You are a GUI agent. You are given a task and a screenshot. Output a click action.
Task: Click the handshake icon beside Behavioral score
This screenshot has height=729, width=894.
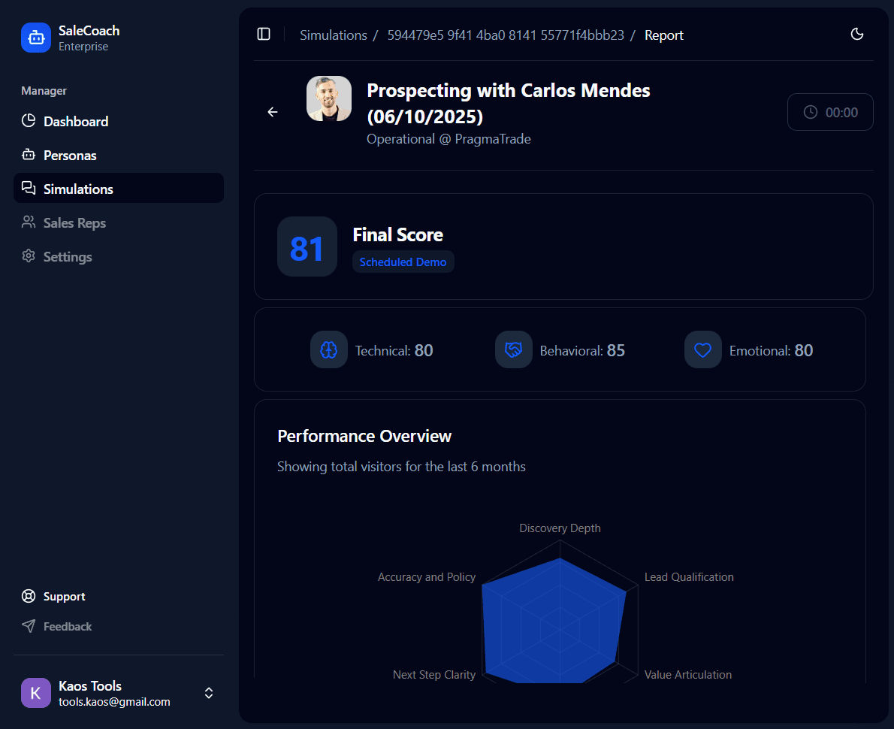pos(513,349)
